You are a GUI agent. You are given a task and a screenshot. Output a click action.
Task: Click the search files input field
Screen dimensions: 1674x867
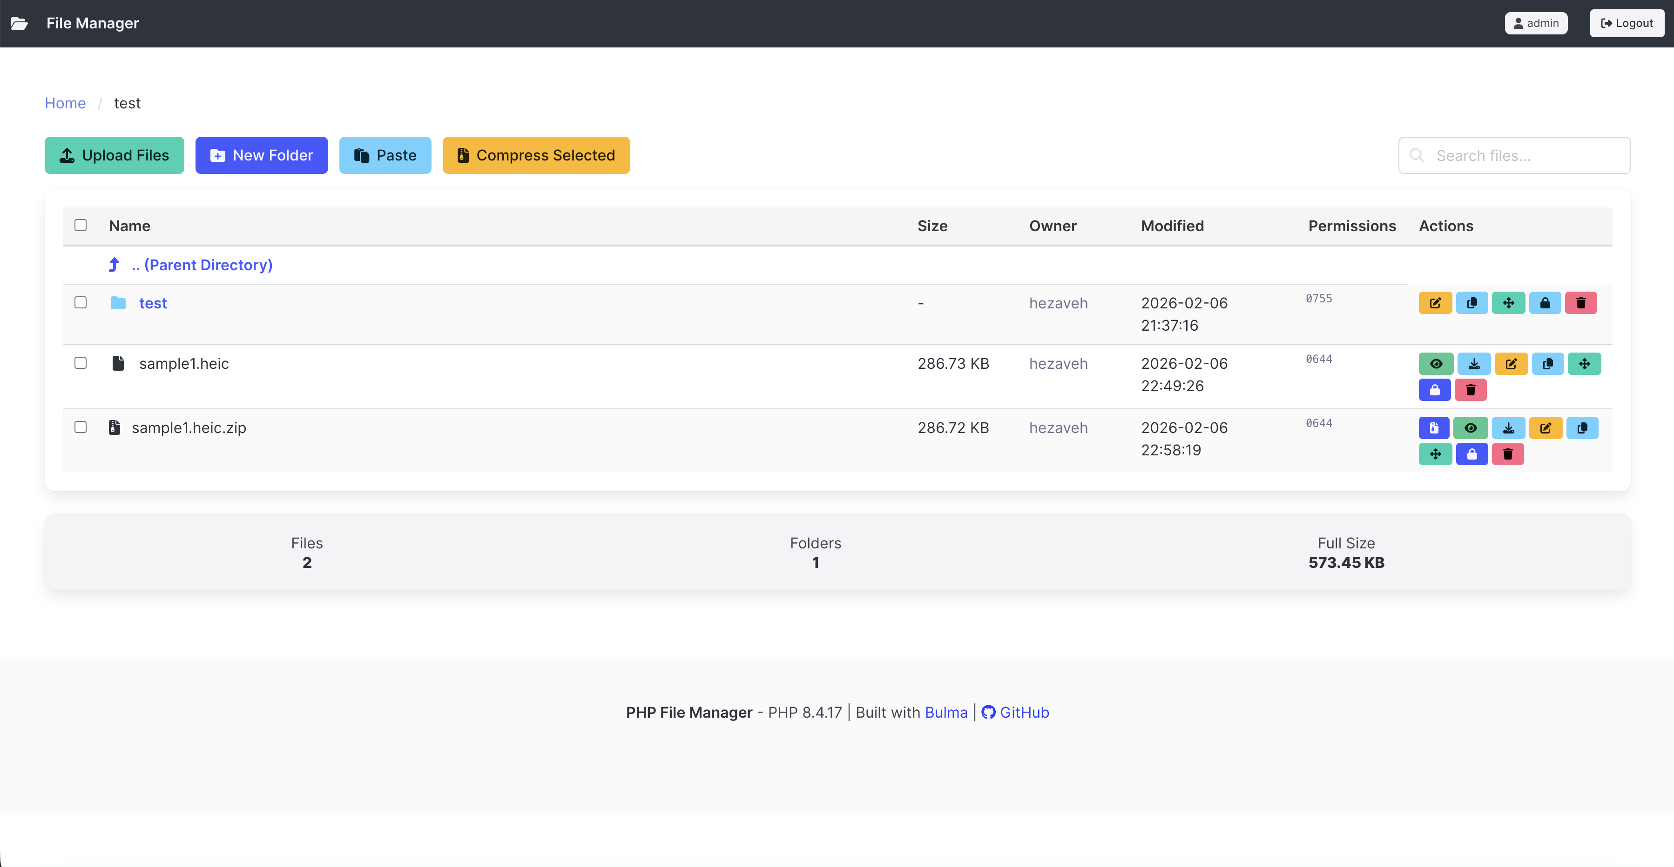tap(1513, 155)
